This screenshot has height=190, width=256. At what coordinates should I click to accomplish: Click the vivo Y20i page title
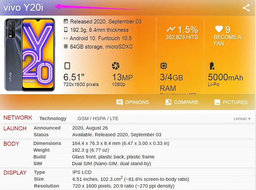click(23, 8)
